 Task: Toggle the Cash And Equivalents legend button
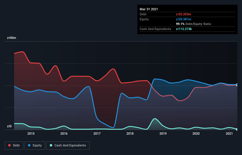click(x=68, y=146)
